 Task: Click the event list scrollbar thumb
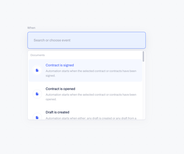click(143, 57)
